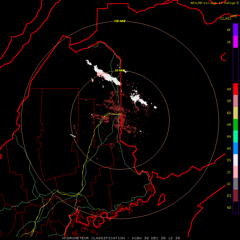
Task: Click the HR dark green legend swatch
Action: [235, 125]
